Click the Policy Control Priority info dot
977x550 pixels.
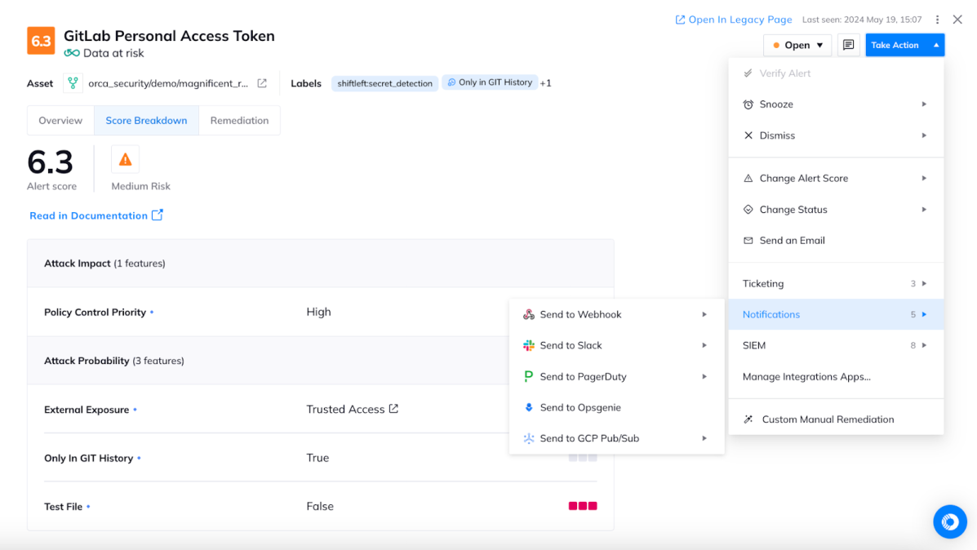(x=152, y=313)
